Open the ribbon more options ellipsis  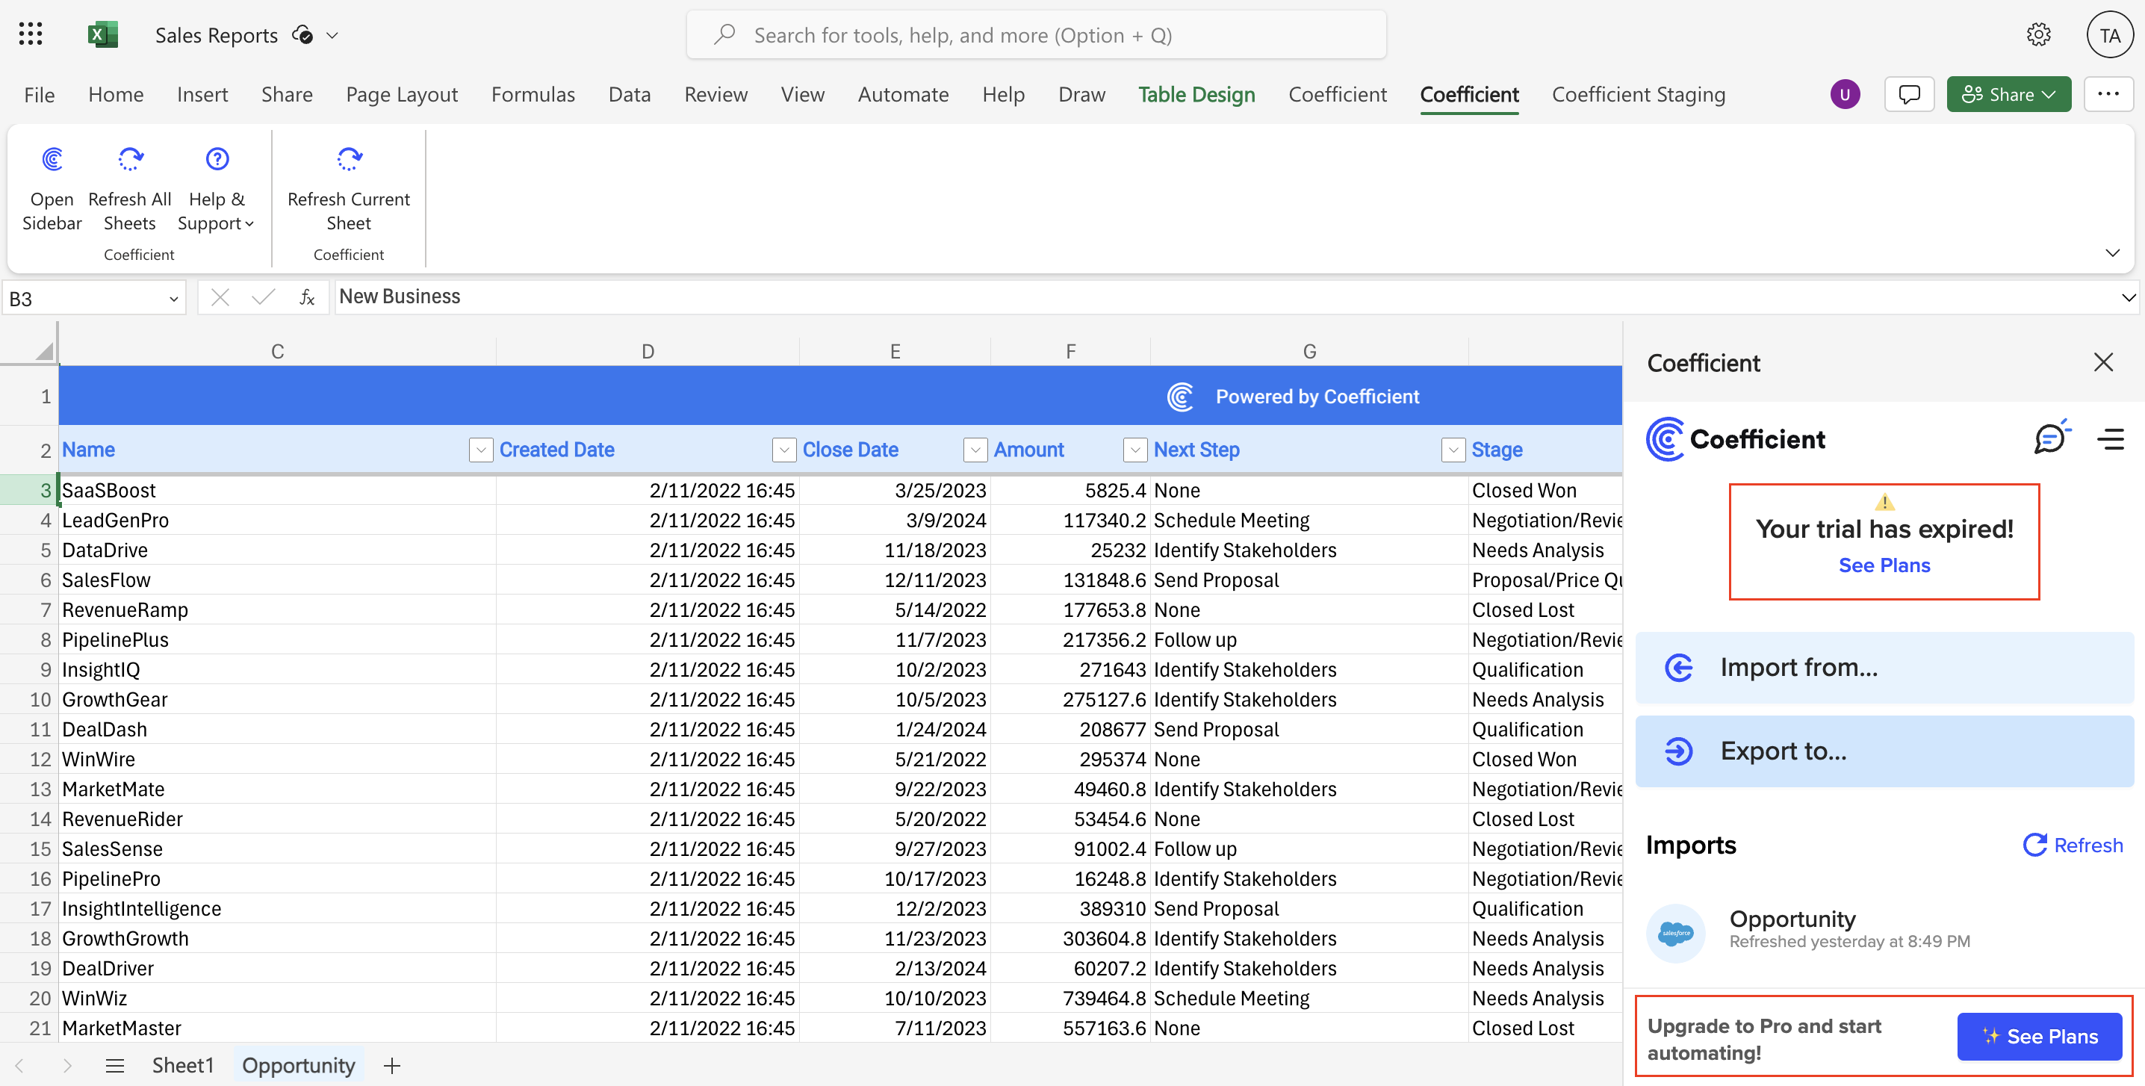[2108, 94]
